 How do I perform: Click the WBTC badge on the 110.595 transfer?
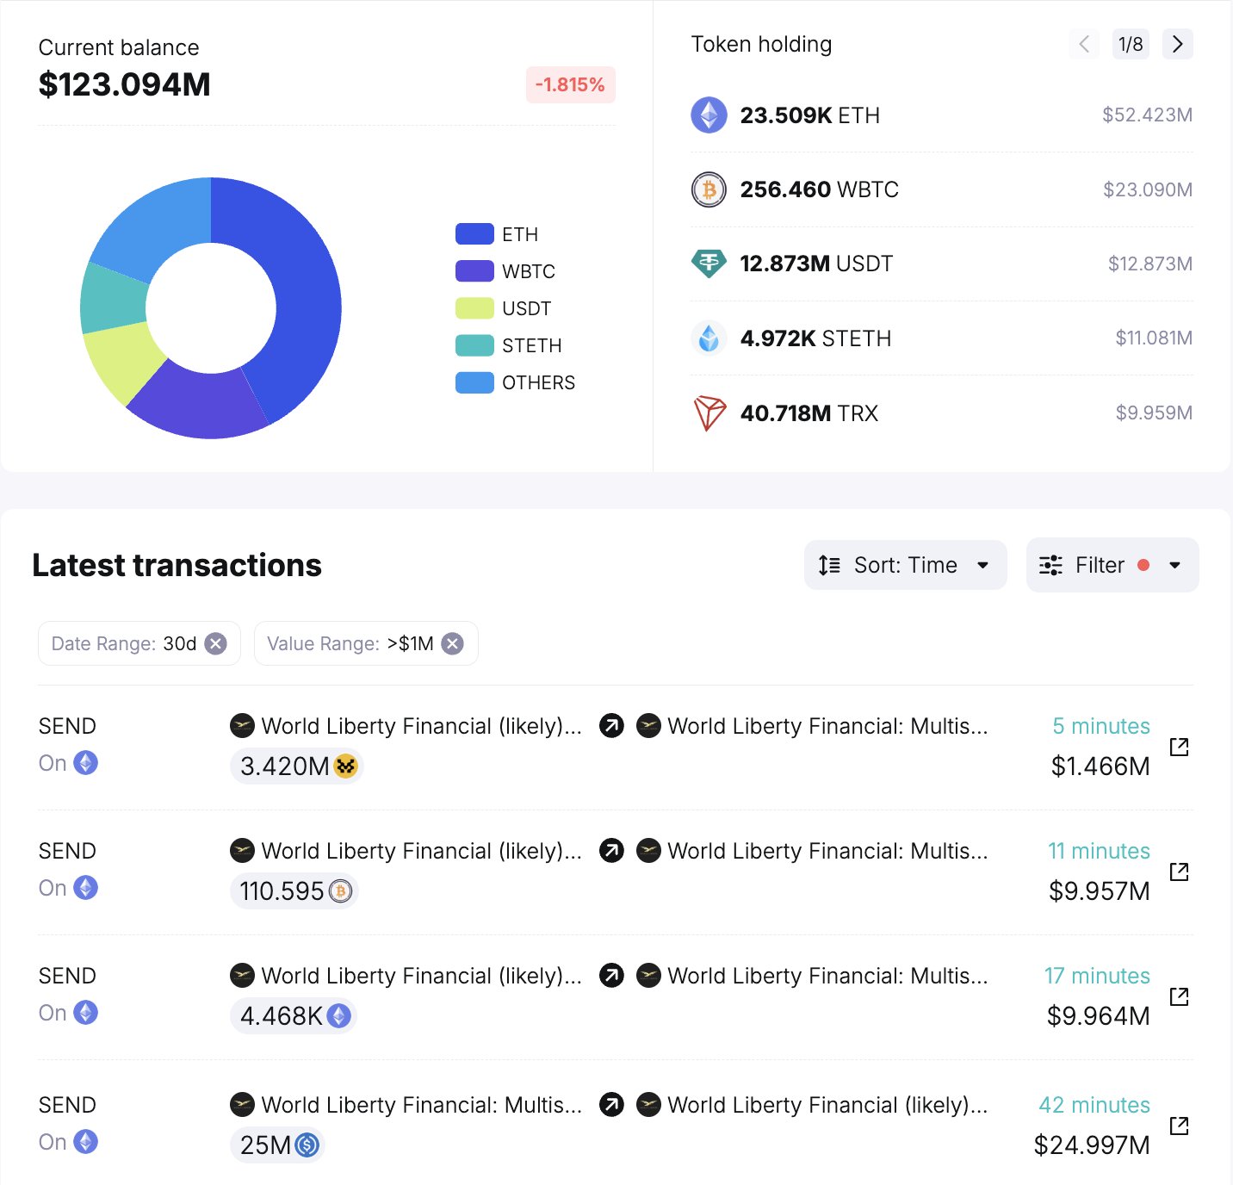click(x=342, y=891)
